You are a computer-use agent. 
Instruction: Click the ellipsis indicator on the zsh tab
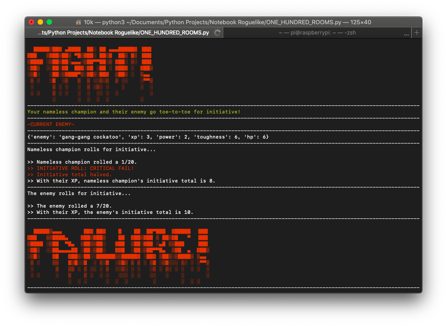tap(406, 33)
